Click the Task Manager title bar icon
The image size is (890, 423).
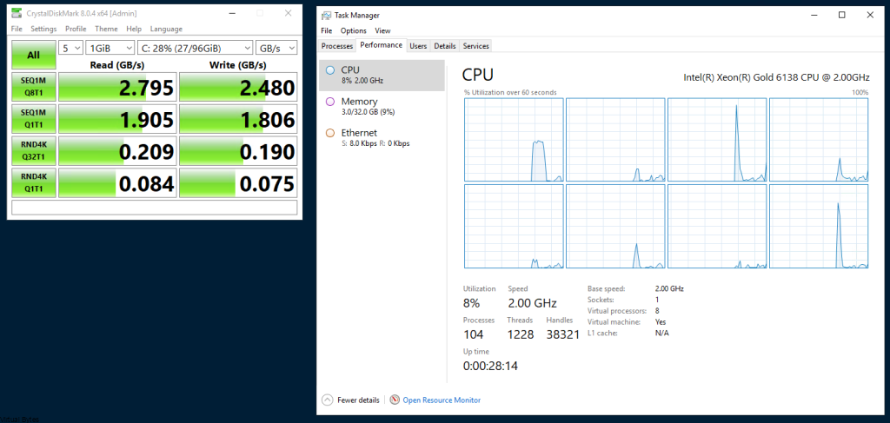[x=327, y=16]
